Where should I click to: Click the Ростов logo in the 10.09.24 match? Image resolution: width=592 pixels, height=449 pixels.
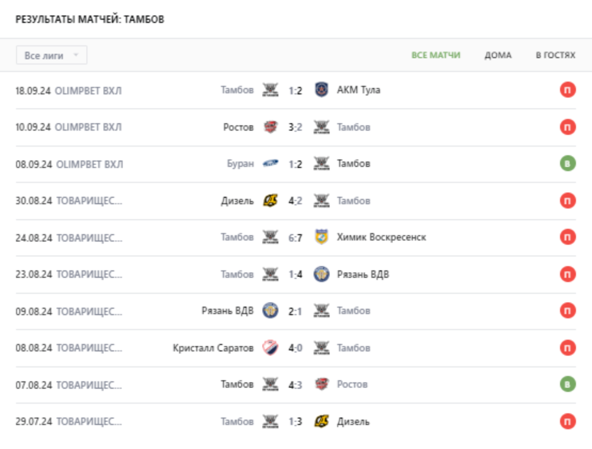coord(270,127)
